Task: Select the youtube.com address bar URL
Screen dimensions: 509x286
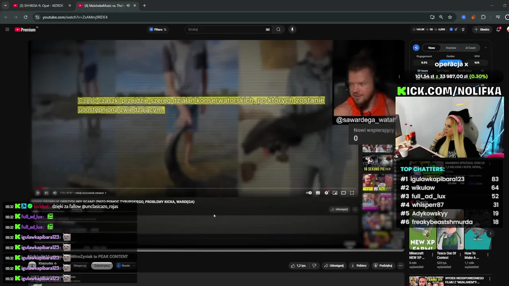Action: point(75,17)
